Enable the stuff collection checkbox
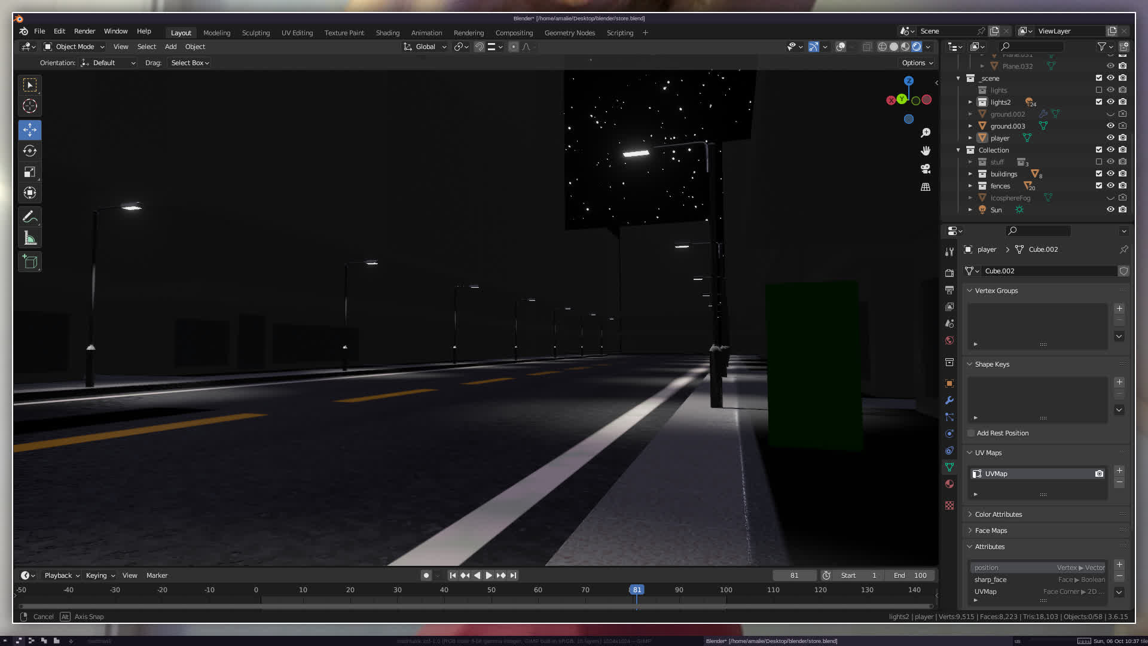Screen dimensions: 1148x646 pos(1098,162)
